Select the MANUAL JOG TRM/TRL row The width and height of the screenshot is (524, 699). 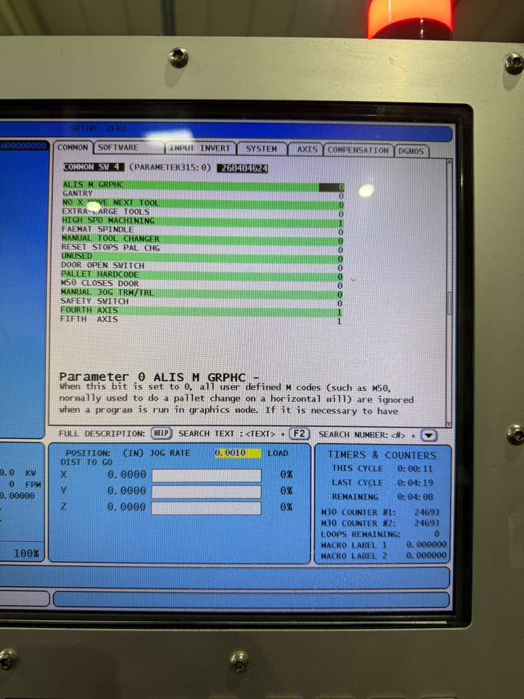pos(203,293)
